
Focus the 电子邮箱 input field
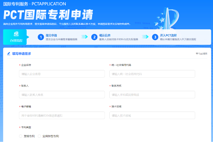tap(62, 116)
